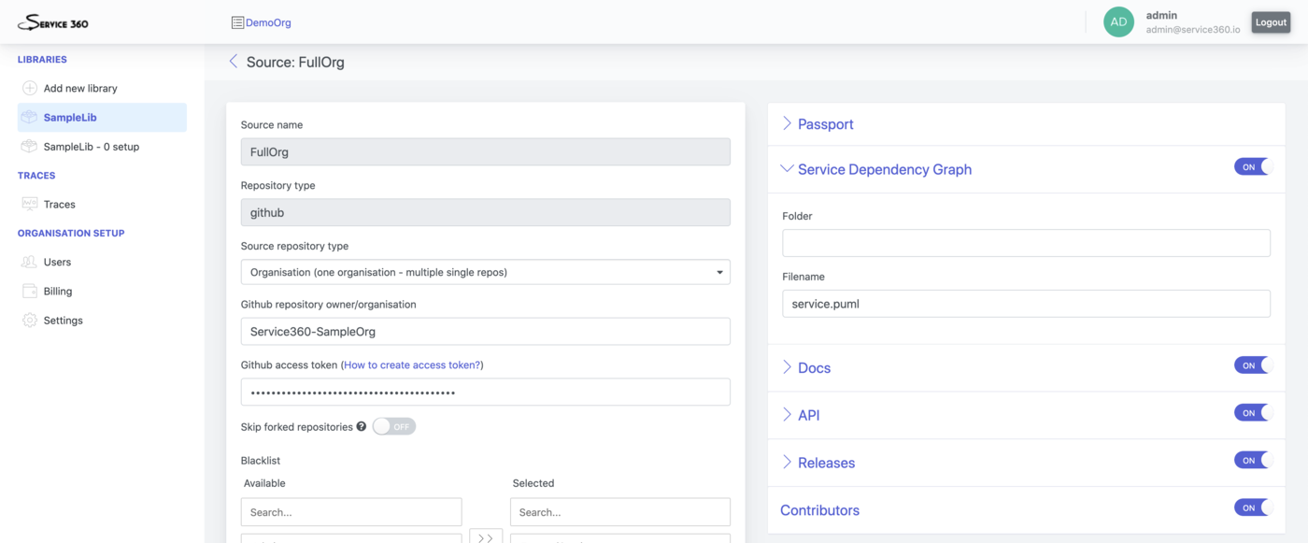Switch off the Releases toggle
The image size is (1308, 543).
coord(1253,460)
